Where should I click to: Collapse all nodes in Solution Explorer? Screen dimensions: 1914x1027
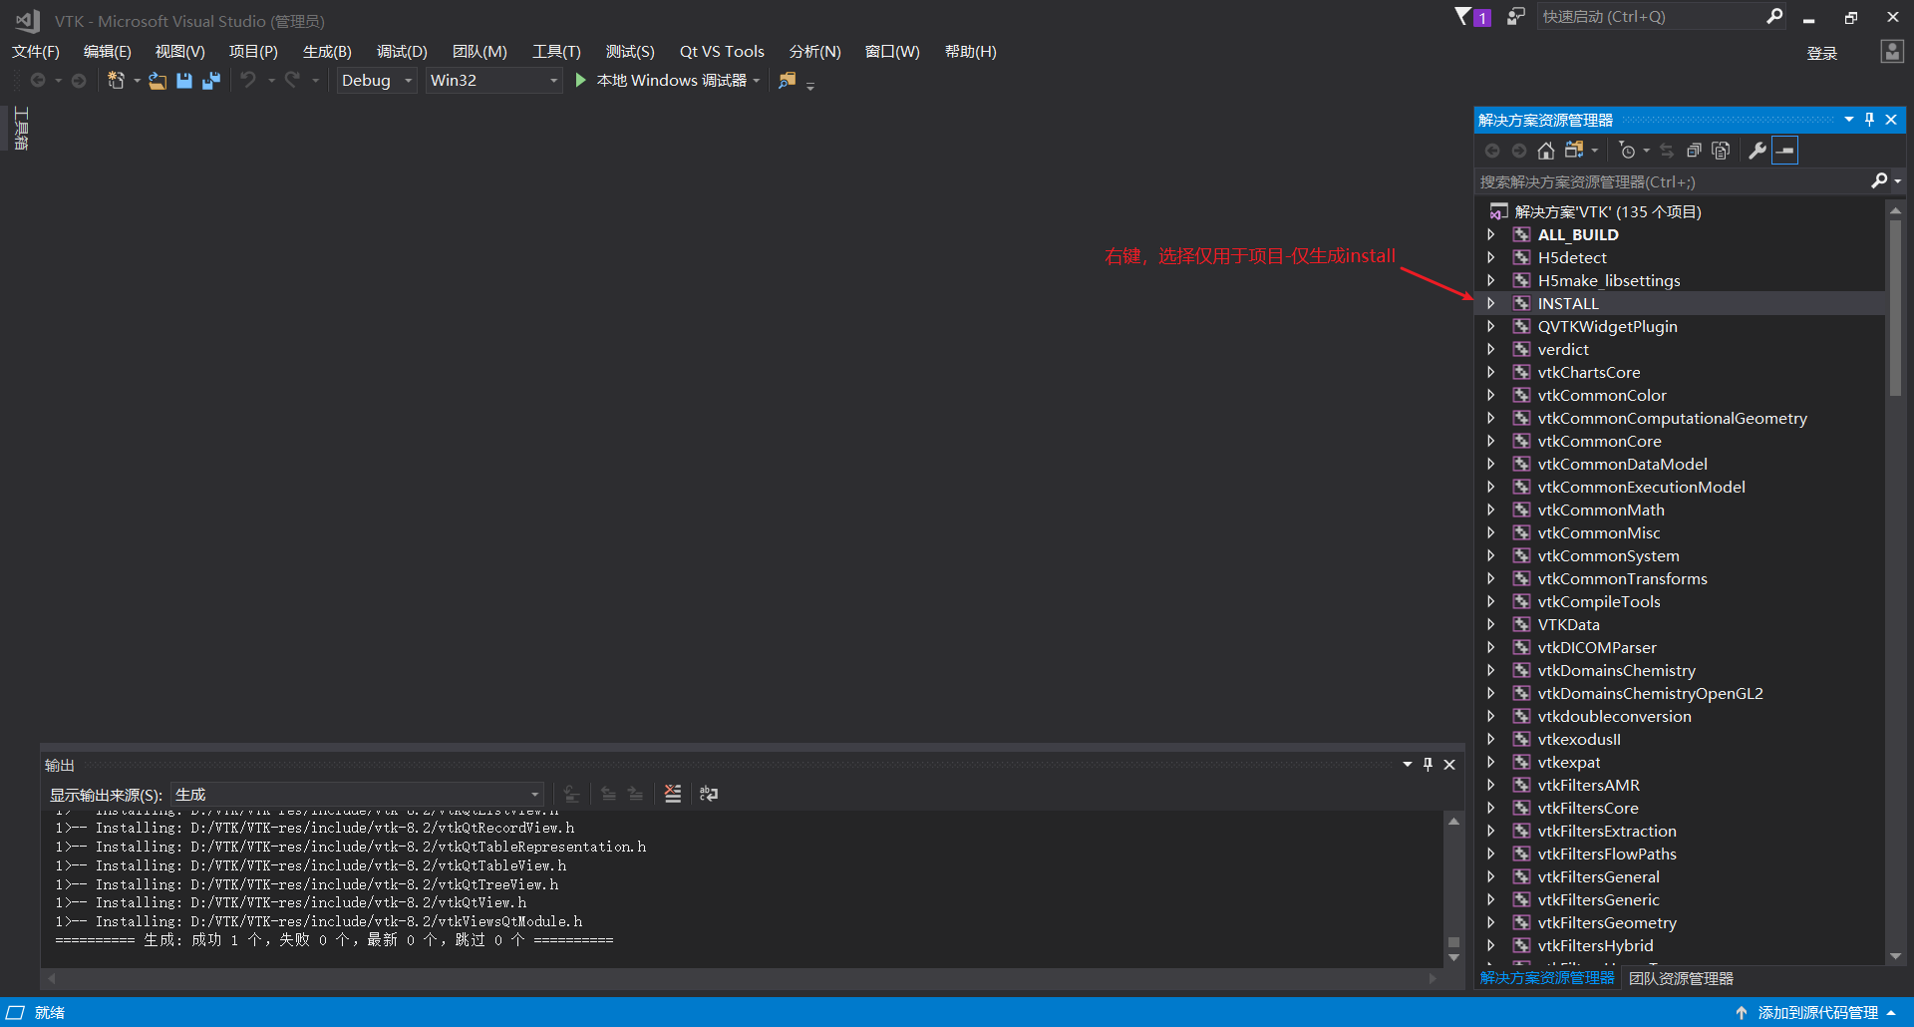[1694, 150]
